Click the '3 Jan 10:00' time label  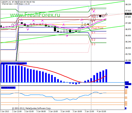[x=53, y=111]
